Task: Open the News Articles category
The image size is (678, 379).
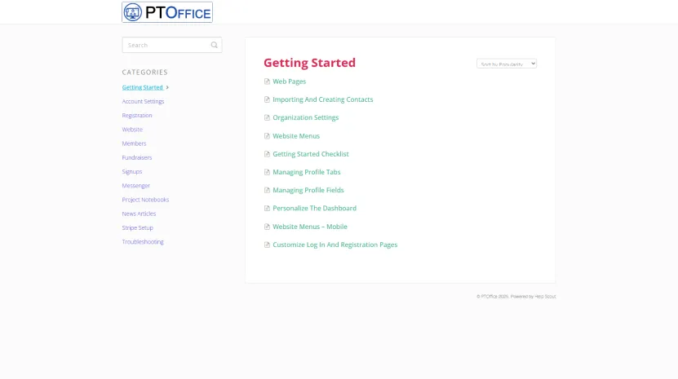Action: pyautogui.click(x=139, y=214)
